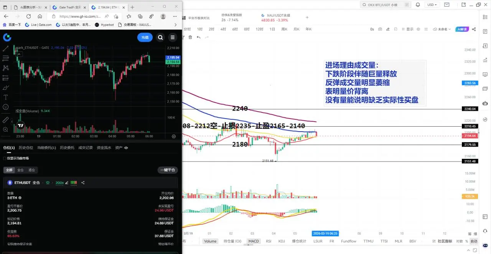Viewport: 491px width, 254px height.
Task: Open Gate search magnifier icon
Action: 160,37
